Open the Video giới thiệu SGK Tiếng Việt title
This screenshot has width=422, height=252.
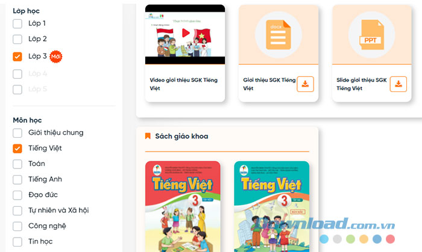point(183,84)
